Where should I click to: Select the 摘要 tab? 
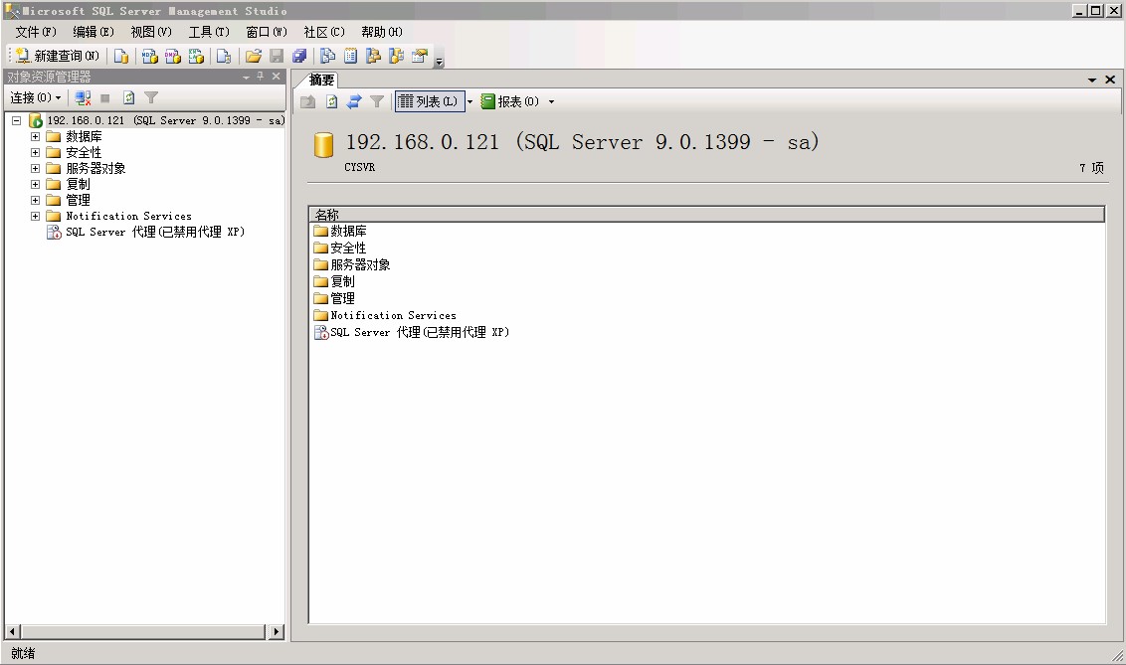point(321,80)
